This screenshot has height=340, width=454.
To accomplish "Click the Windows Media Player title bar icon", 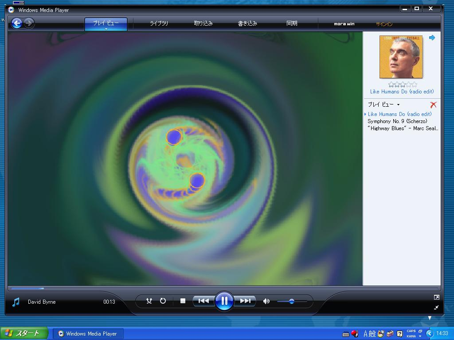I will [11, 10].
